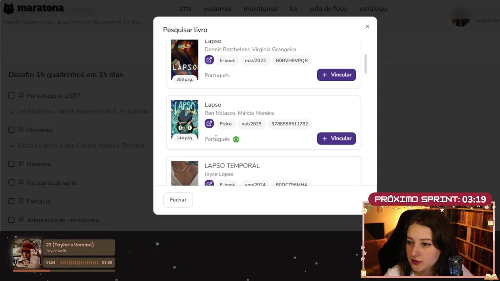This screenshot has height=281, width=500.
Task: Click the 22 (Taylor's Version) album art
Action: [27, 253]
